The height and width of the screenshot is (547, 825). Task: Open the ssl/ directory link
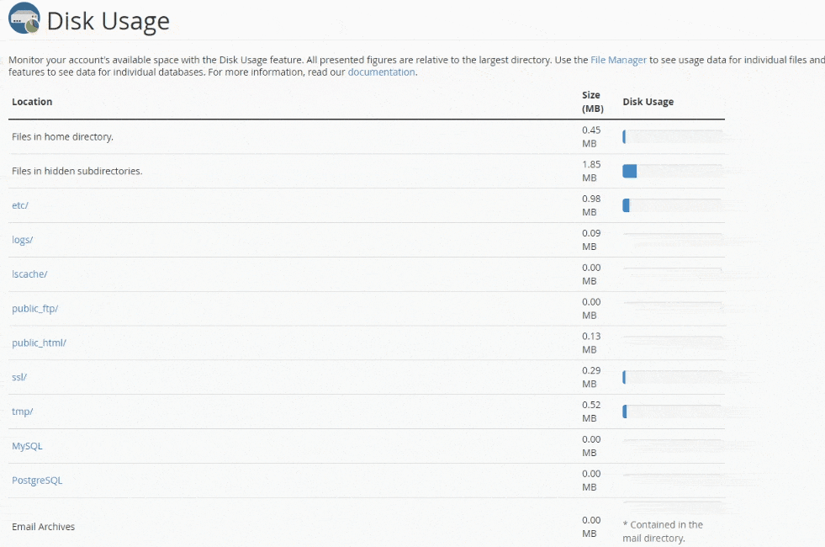click(19, 377)
